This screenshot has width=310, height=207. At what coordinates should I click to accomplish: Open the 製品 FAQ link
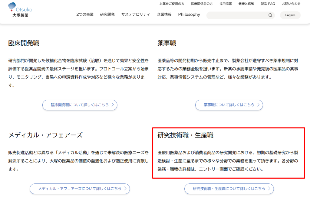click(268, 4)
